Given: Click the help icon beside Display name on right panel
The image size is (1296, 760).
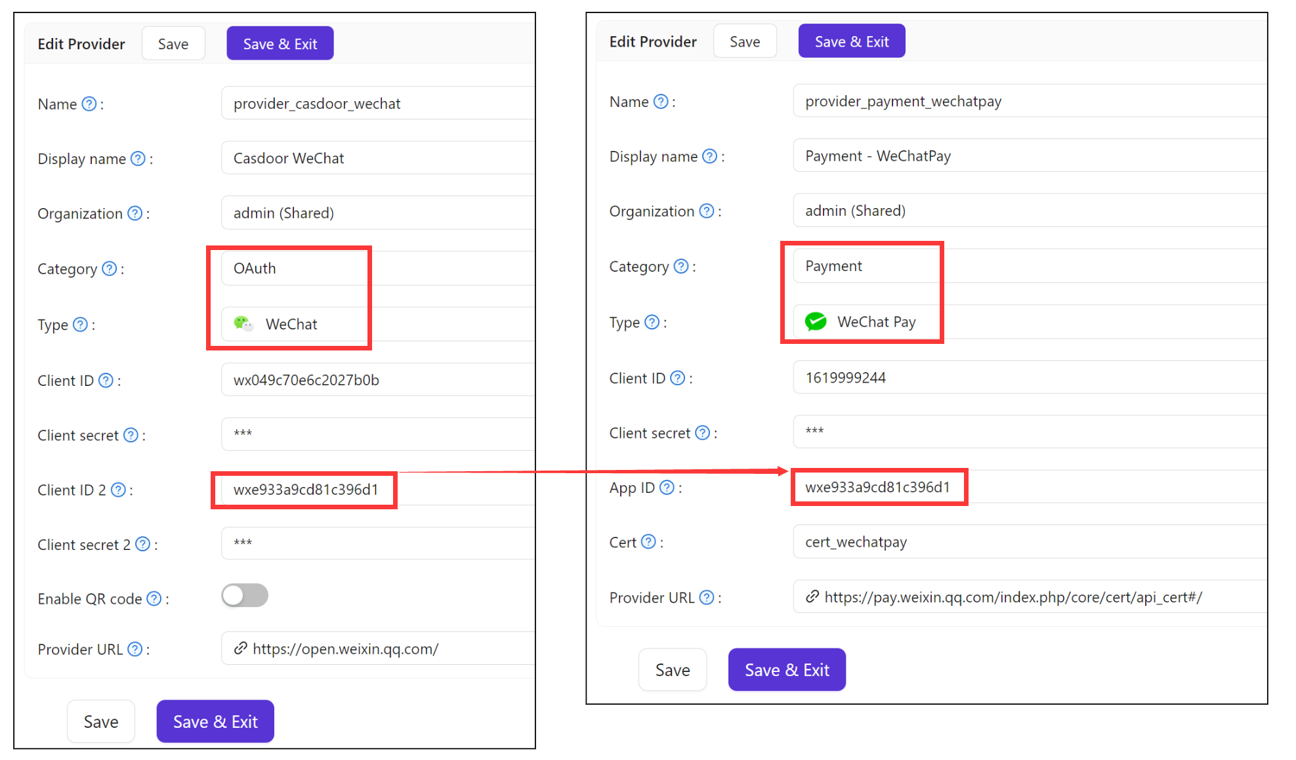Looking at the screenshot, I should tap(709, 156).
